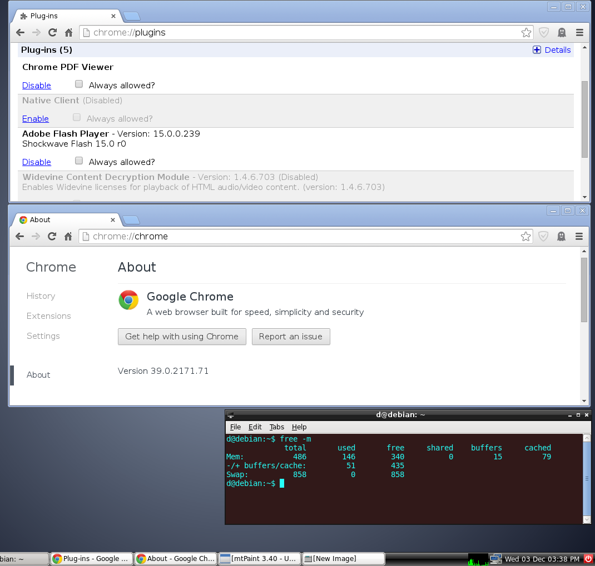
Task: Reload the chrome://chrome page
Action: pos(52,237)
